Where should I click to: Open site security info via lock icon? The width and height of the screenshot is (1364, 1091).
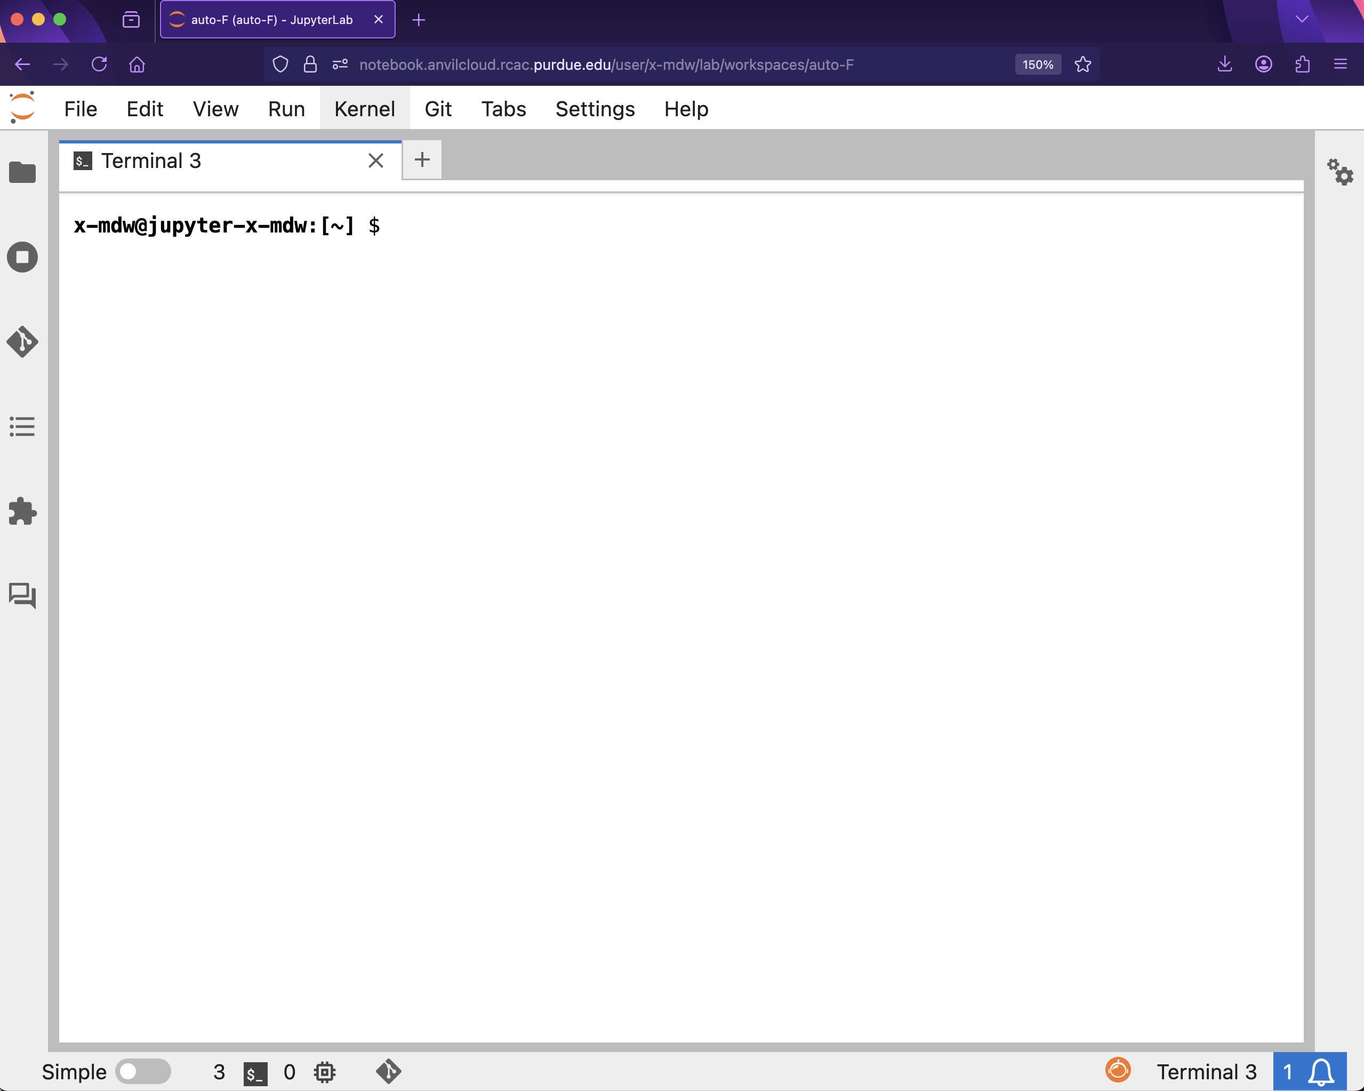[310, 64]
